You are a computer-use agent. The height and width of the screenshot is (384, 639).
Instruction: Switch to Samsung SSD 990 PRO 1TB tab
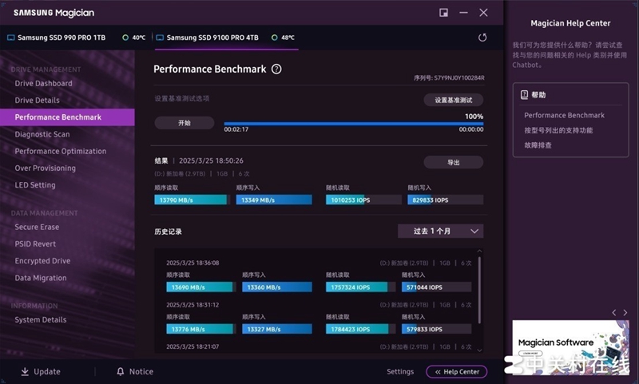coord(56,38)
